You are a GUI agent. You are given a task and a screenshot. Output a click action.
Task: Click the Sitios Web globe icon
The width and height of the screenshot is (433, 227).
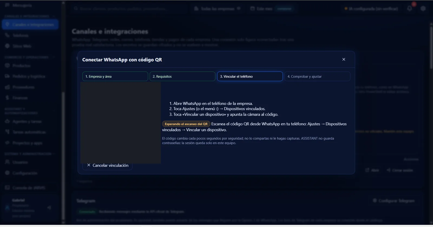pyautogui.click(x=7, y=46)
